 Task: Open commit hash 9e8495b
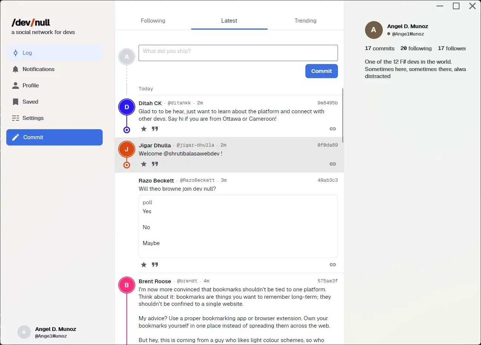(x=328, y=103)
